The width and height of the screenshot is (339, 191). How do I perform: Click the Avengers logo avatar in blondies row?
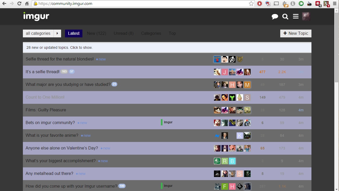point(232,59)
